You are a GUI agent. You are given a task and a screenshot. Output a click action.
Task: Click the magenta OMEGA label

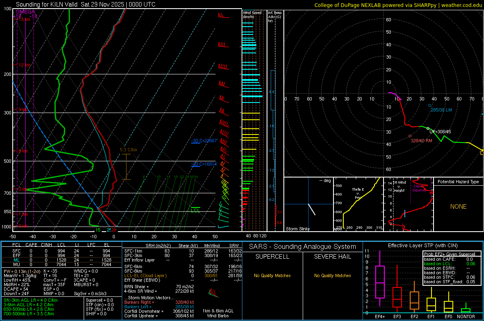25,12
